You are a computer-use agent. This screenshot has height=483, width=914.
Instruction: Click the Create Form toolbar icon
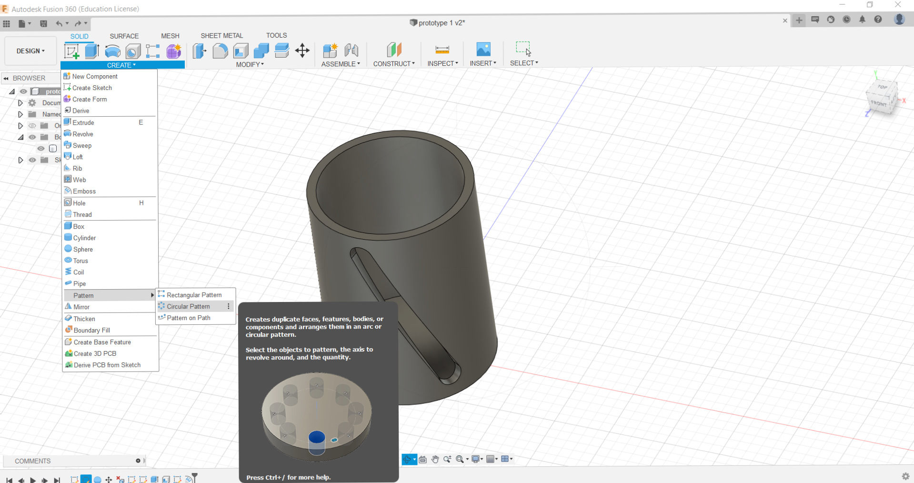coord(174,51)
